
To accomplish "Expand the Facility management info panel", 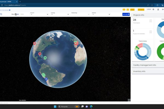I will (x=148, y=65).
